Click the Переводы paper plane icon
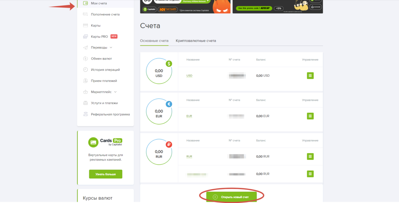Screen dimensions: 399x203 86,47
